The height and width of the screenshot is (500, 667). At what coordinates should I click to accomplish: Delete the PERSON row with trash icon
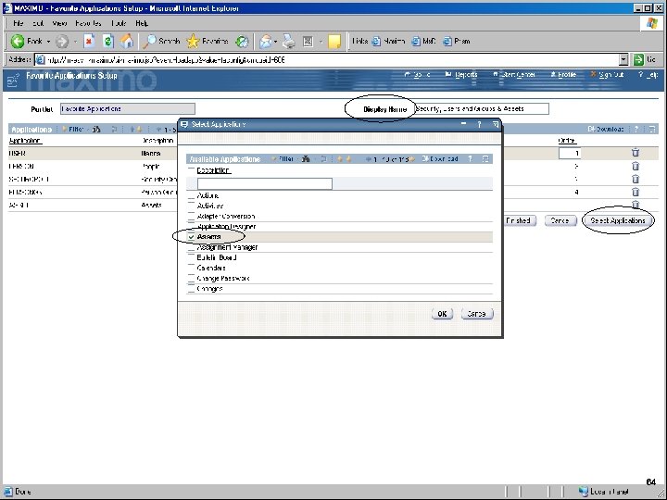coord(636,166)
